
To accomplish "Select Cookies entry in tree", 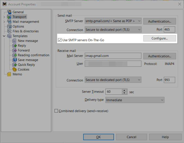I will tap(24, 70).
